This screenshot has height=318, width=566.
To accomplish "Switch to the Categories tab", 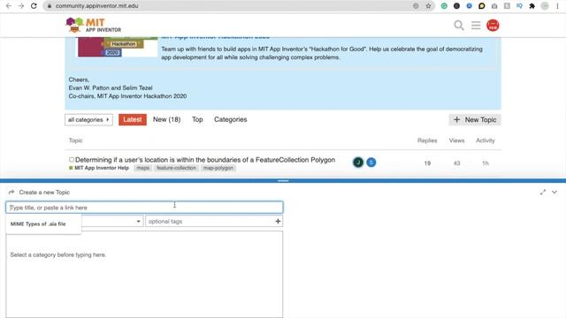I will (231, 119).
